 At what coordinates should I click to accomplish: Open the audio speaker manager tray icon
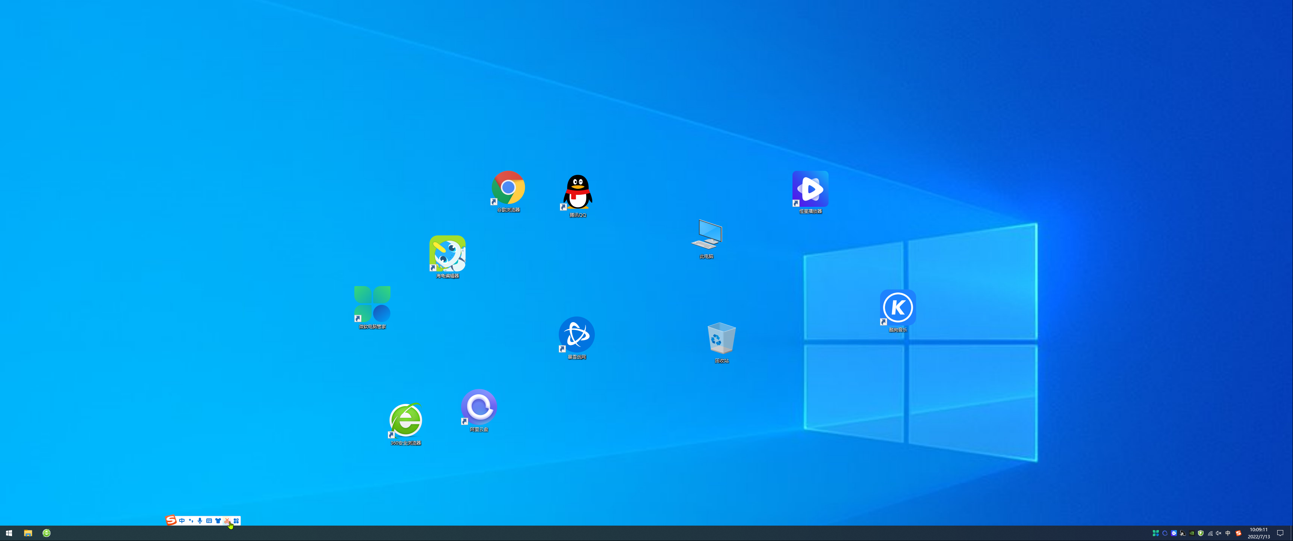click(x=1183, y=533)
